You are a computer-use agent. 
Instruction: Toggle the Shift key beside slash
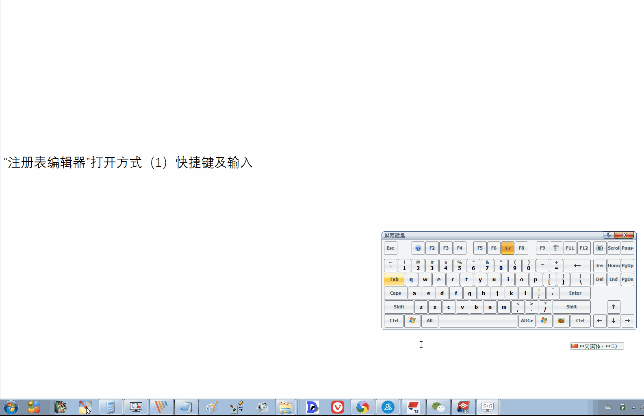[572, 307]
